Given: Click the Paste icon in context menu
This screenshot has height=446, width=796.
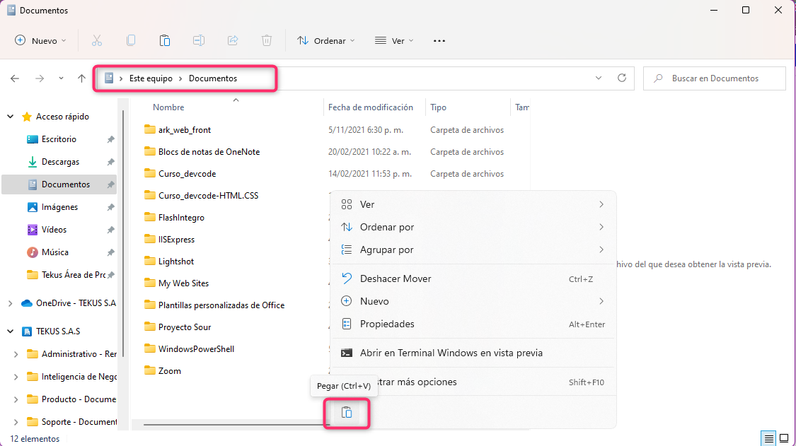Looking at the screenshot, I should coord(347,412).
